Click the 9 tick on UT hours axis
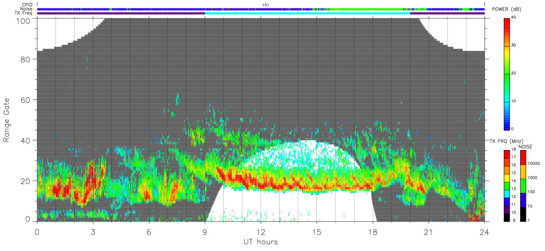The width and height of the screenshot is (545, 251). coord(205,232)
